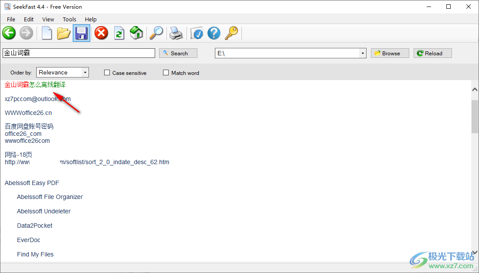Viewport: 479px width, 273px height.
Task: Click the Data2Pocket line
Action: coord(34,226)
